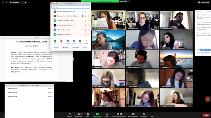Open chat recipient 'Everyone' dropdown
Viewport: 211px width, 118px height.
(x=205, y=49)
